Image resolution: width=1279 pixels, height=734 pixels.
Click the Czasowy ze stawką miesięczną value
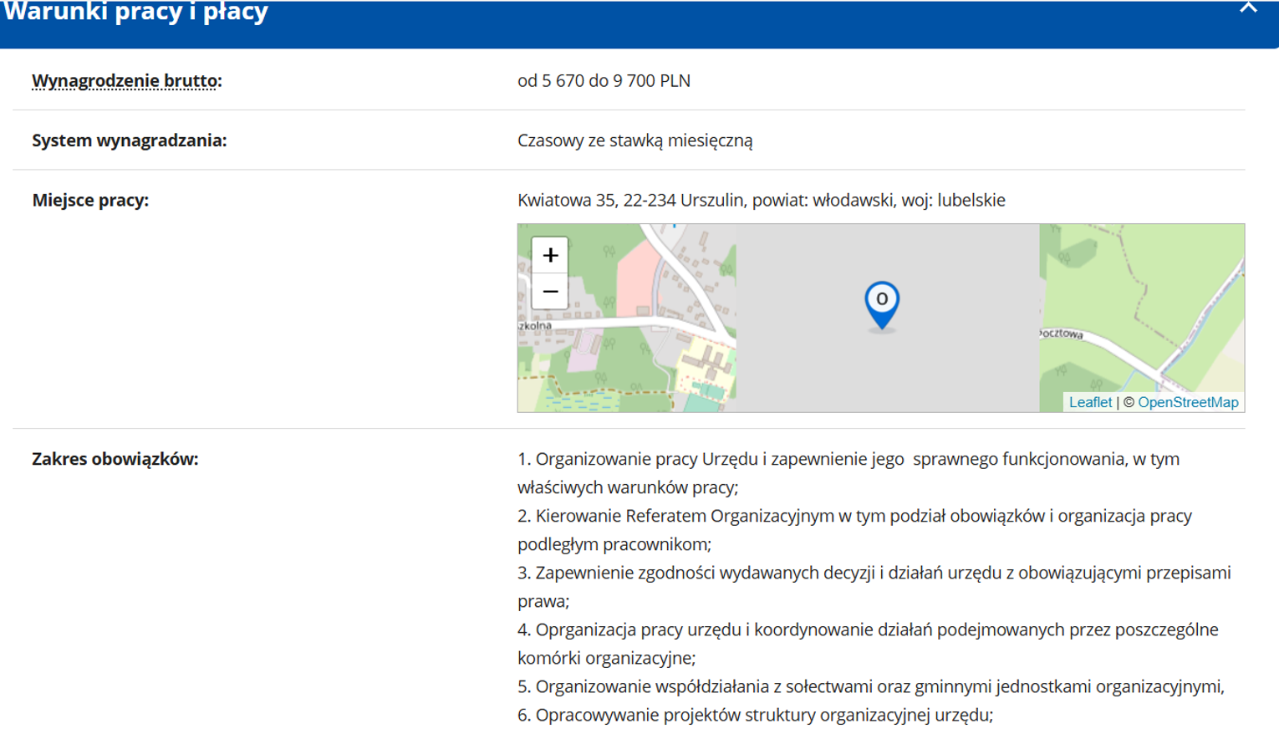click(634, 140)
